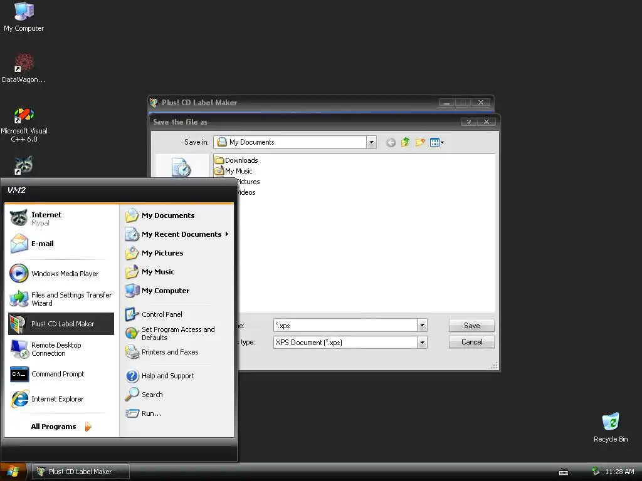Click the Save button
This screenshot has width=642, height=481.
(471, 326)
